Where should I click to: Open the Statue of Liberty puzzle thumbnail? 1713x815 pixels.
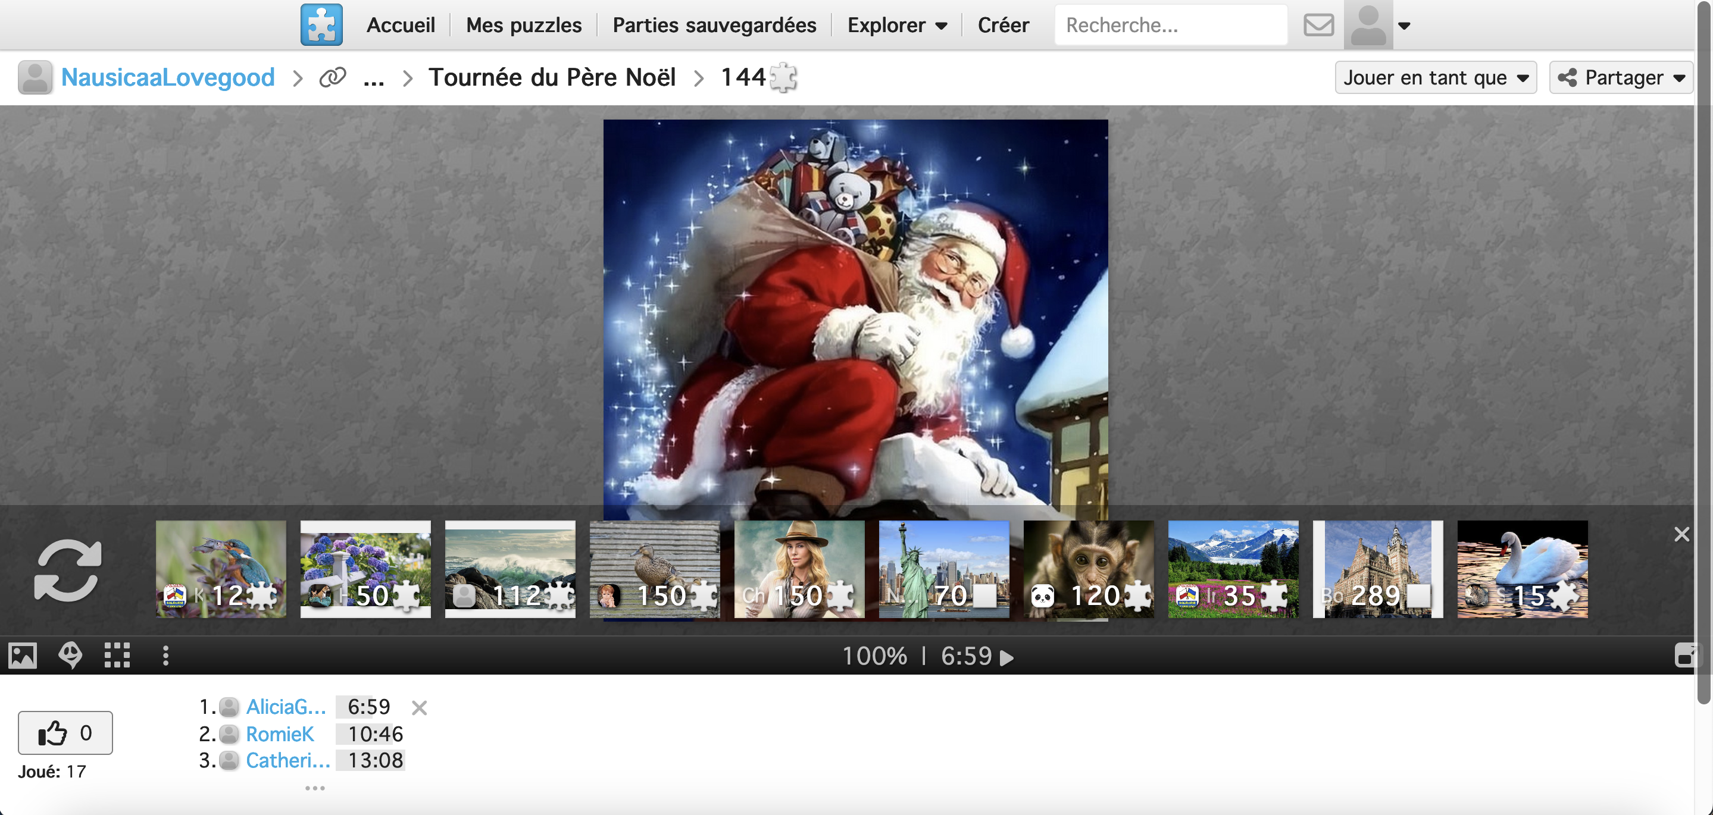943,569
